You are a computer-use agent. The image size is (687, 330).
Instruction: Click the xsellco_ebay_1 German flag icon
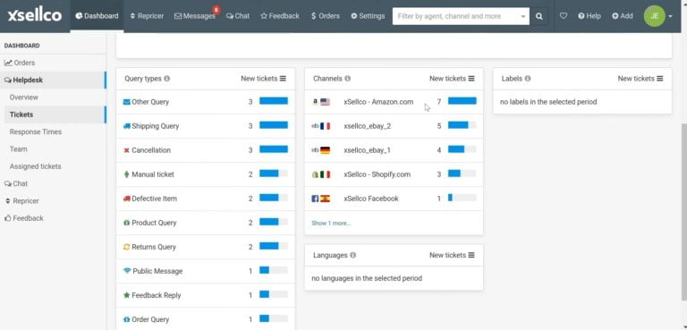[325, 150]
